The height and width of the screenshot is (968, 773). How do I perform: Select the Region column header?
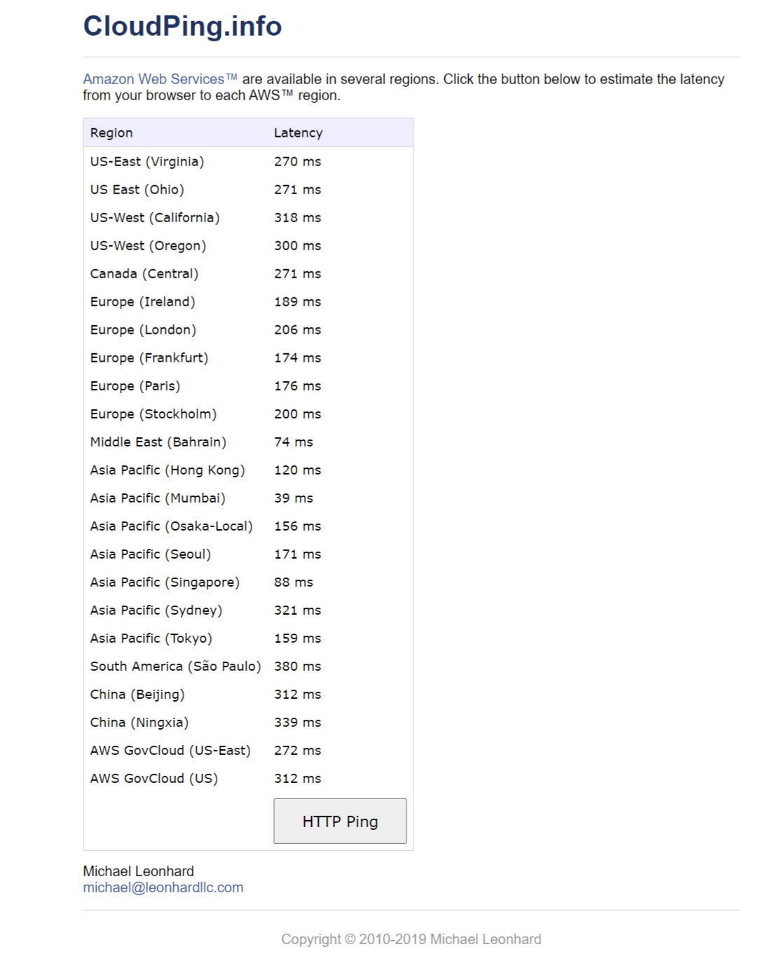111,133
